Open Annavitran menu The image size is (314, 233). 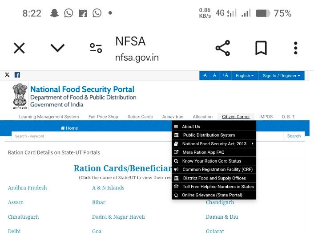point(173,117)
